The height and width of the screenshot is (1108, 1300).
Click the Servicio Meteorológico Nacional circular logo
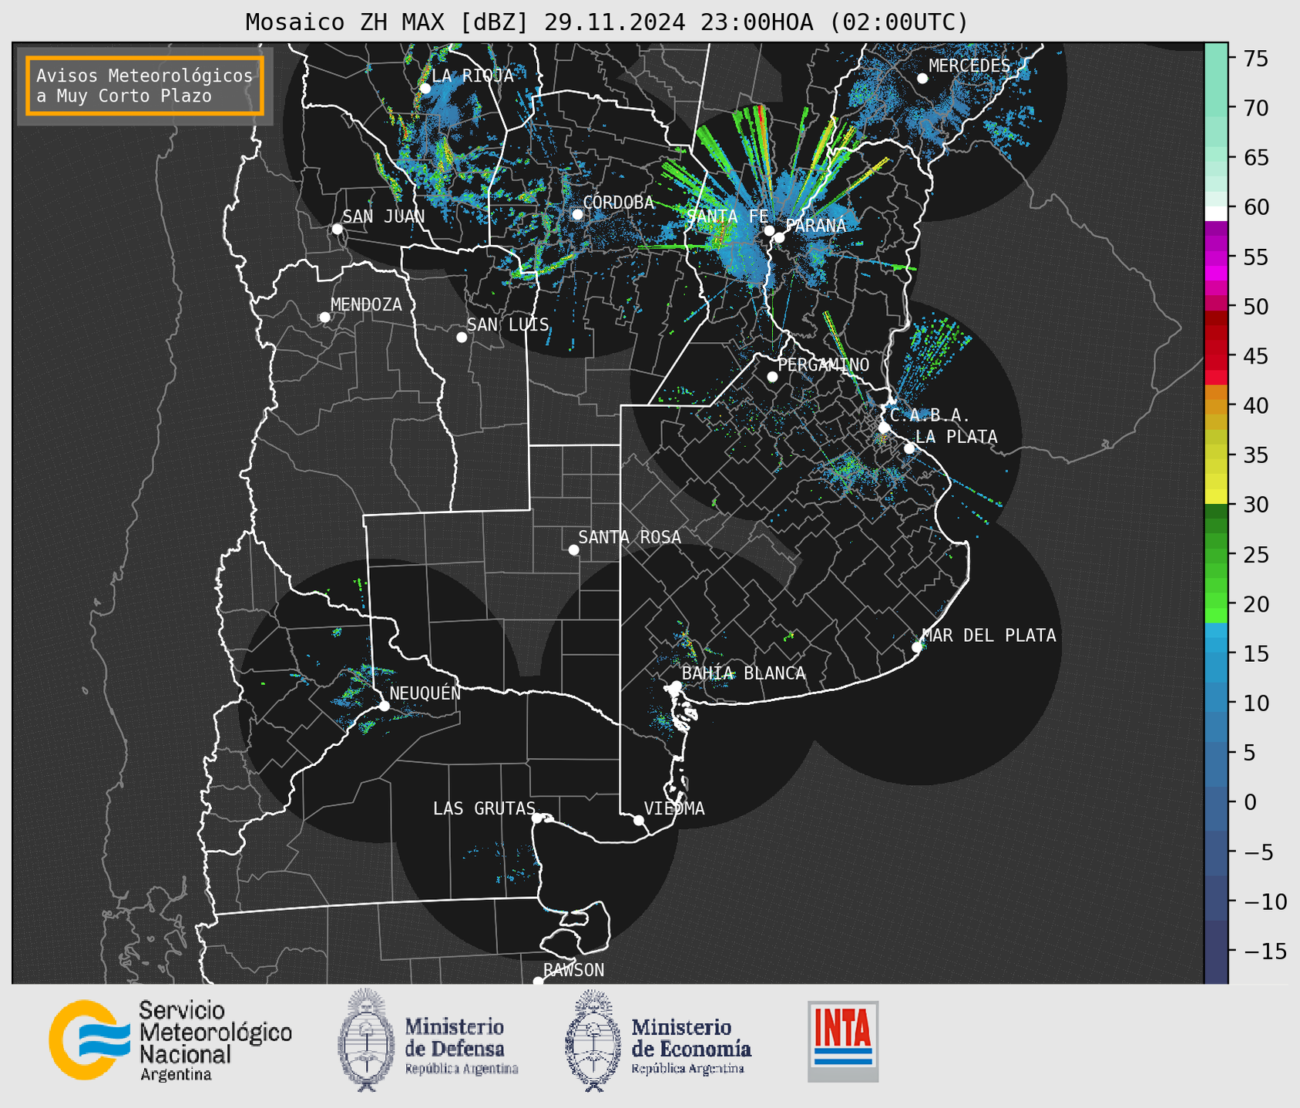tap(89, 1039)
